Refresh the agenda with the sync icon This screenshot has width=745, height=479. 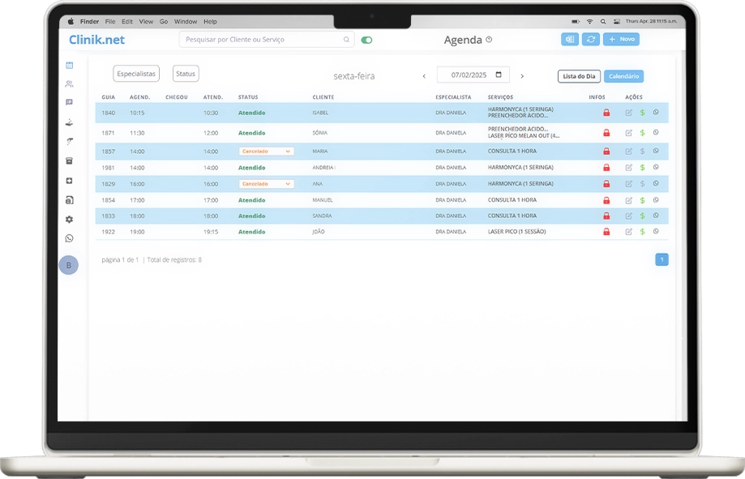click(x=591, y=39)
